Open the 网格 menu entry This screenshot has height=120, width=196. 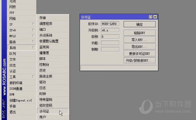tap(21, 19)
